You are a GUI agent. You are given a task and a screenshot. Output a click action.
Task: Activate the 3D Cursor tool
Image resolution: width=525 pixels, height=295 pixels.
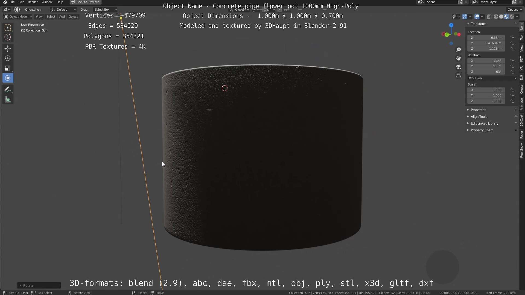pos(8,37)
